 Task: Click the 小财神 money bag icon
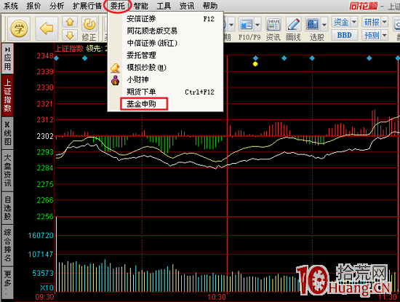click(x=116, y=80)
